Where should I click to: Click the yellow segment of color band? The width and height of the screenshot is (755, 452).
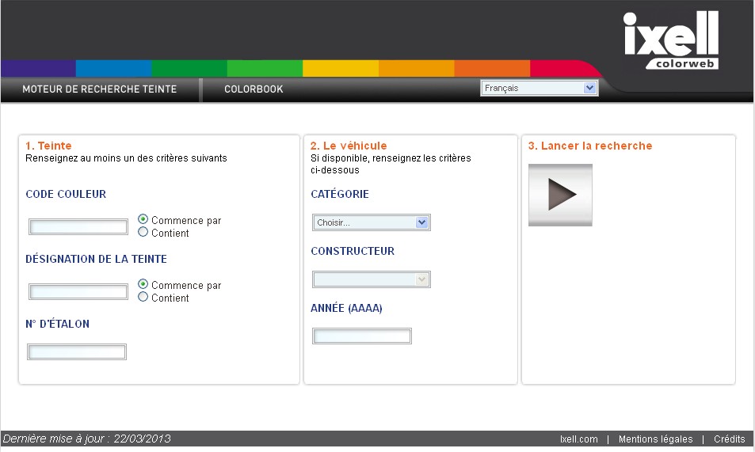tap(340, 68)
